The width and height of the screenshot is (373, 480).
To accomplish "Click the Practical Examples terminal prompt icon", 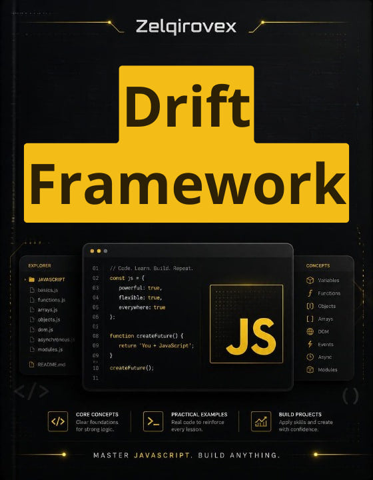I will tap(153, 421).
